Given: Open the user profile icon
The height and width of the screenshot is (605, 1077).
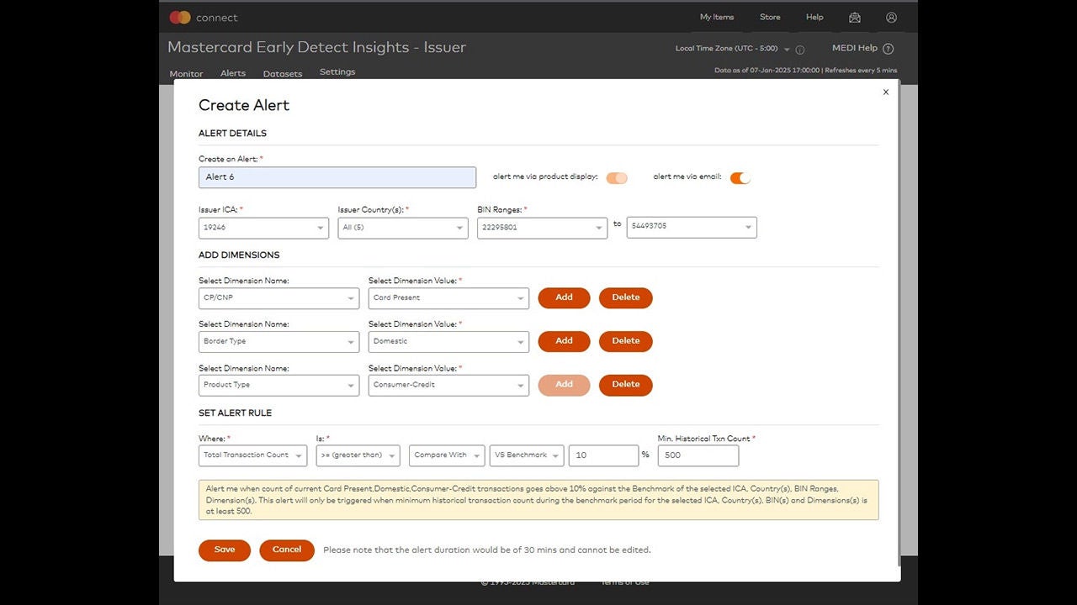Looking at the screenshot, I should (891, 17).
